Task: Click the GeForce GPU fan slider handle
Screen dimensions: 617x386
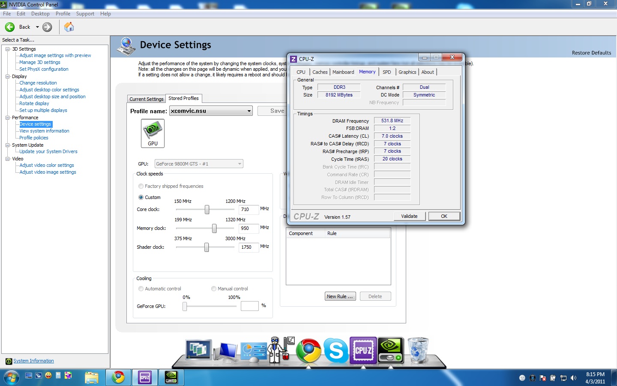Action: [x=185, y=306]
